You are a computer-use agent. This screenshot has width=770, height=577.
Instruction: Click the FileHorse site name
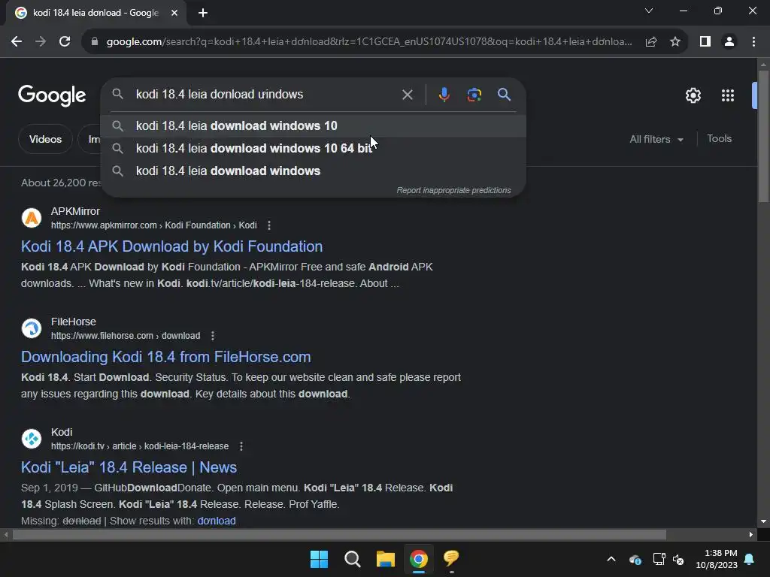click(74, 322)
